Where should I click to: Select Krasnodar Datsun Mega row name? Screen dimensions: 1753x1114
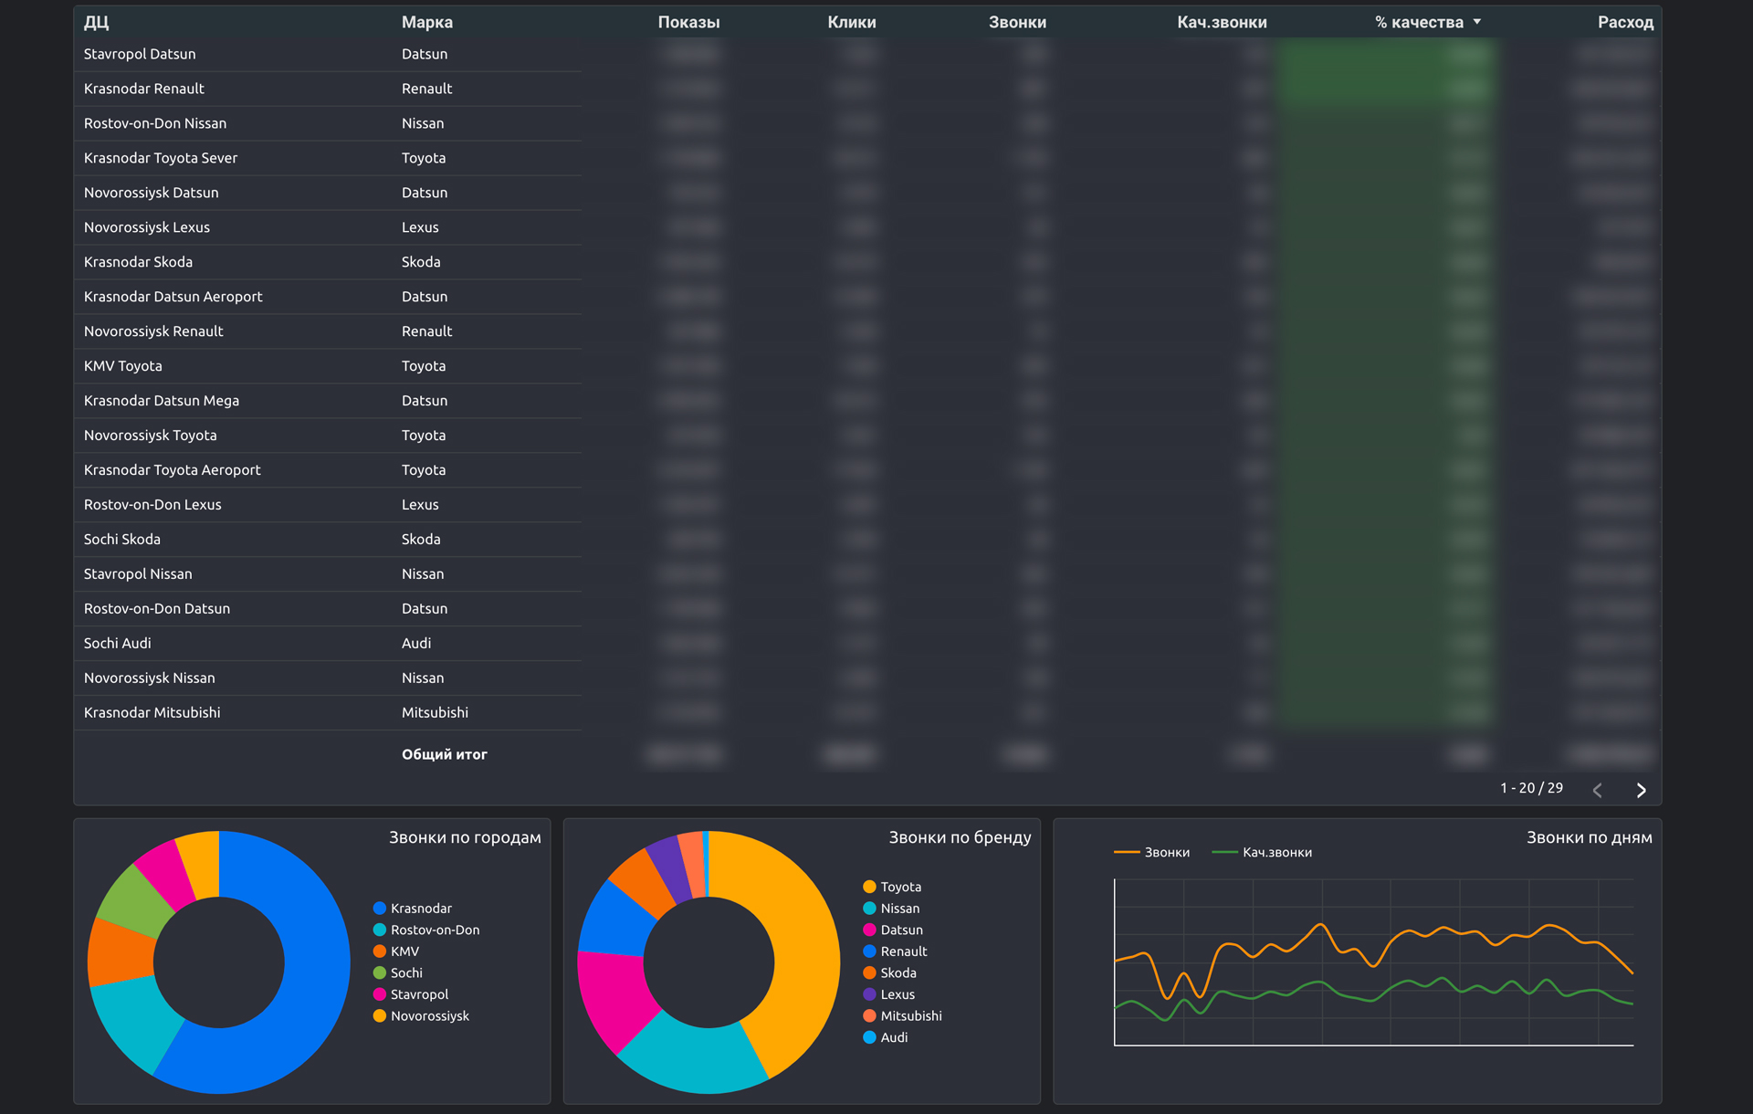click(x=162, y=401)
